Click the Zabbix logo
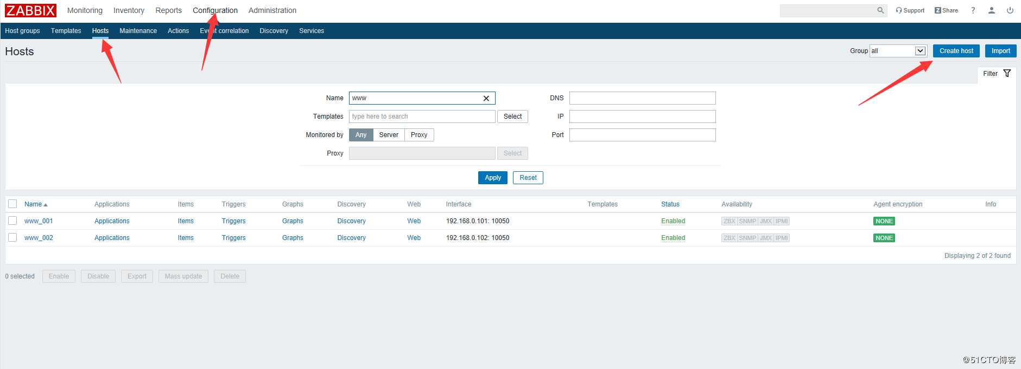Image resolution: width=1021 pixels, height=369 pixels. (30, 10)
